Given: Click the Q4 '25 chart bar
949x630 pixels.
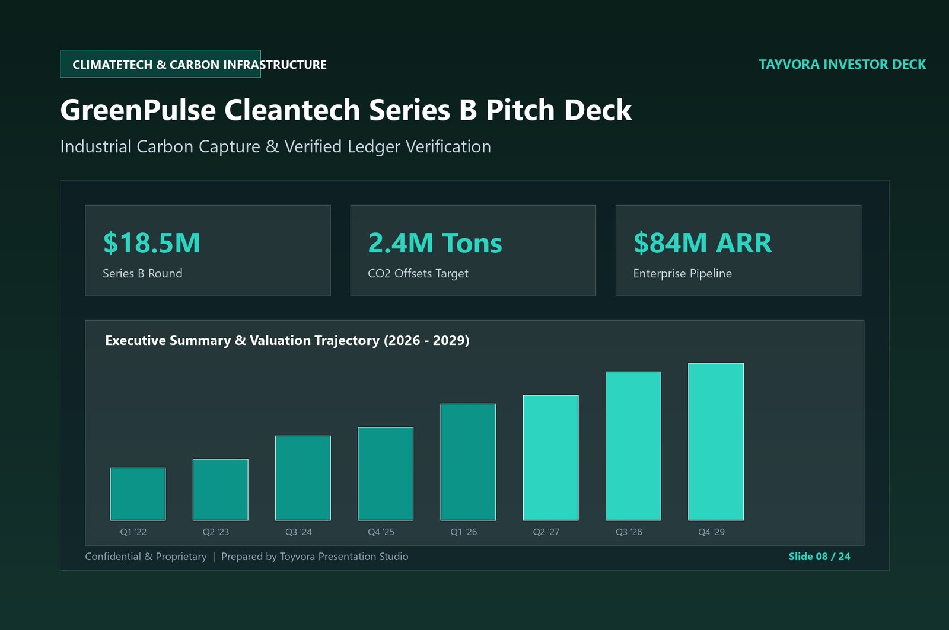Looking at the screenshot, I should (386, 474).
